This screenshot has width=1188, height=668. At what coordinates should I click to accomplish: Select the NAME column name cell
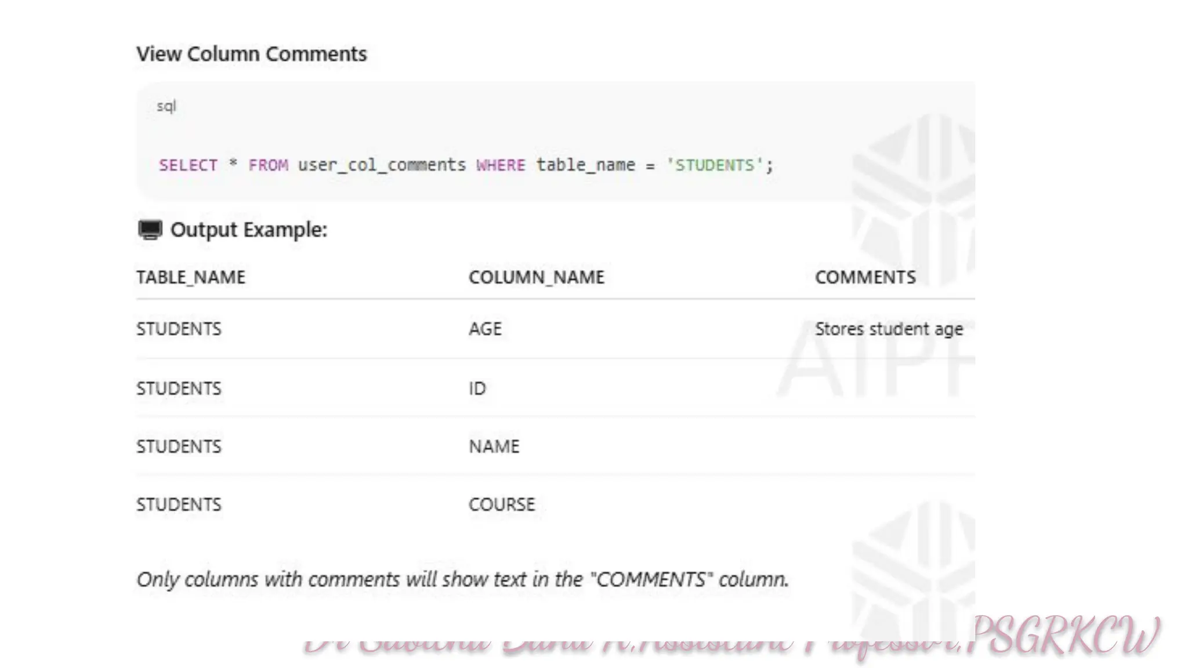[494, 446]
